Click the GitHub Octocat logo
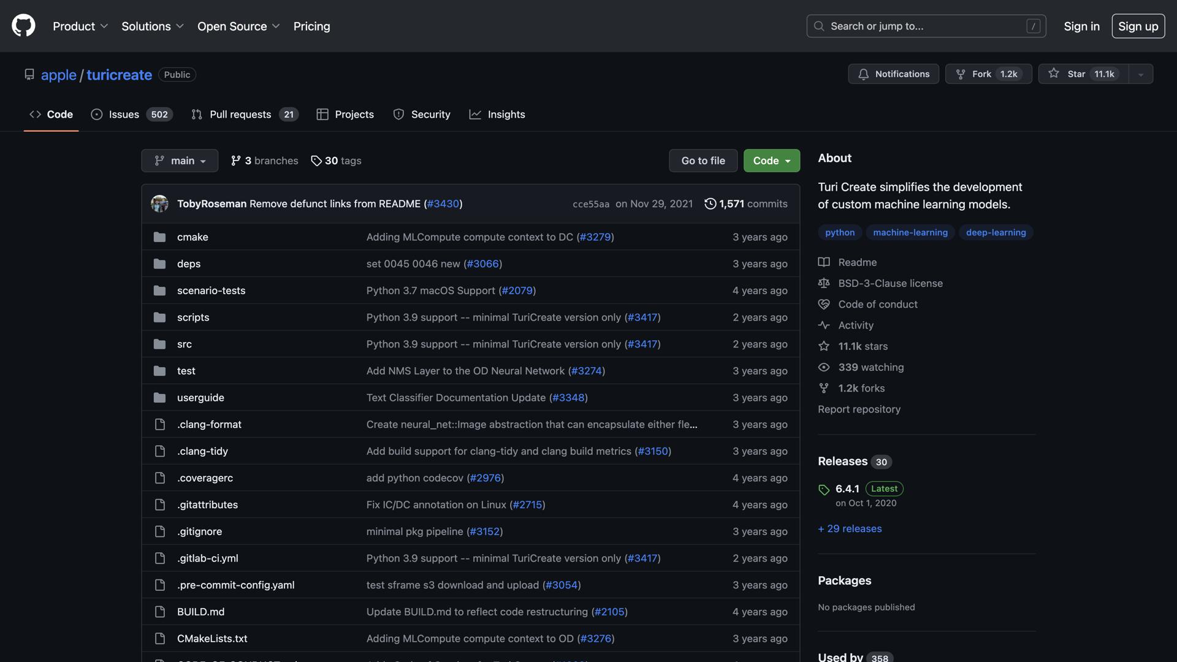The width and height of the screenshot is (1177, 662). tap(23, 26)
